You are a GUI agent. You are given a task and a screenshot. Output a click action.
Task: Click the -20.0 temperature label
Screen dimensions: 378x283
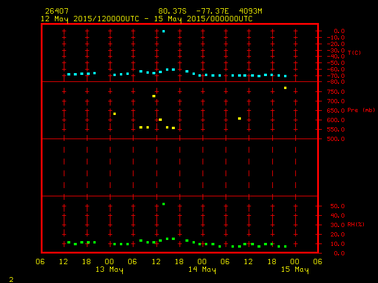336,44
